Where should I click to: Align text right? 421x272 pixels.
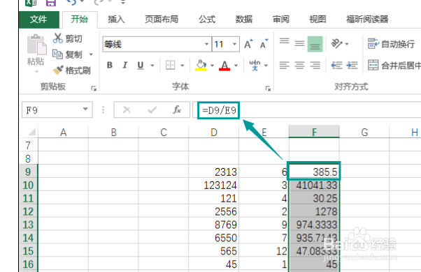pos(315,65)
